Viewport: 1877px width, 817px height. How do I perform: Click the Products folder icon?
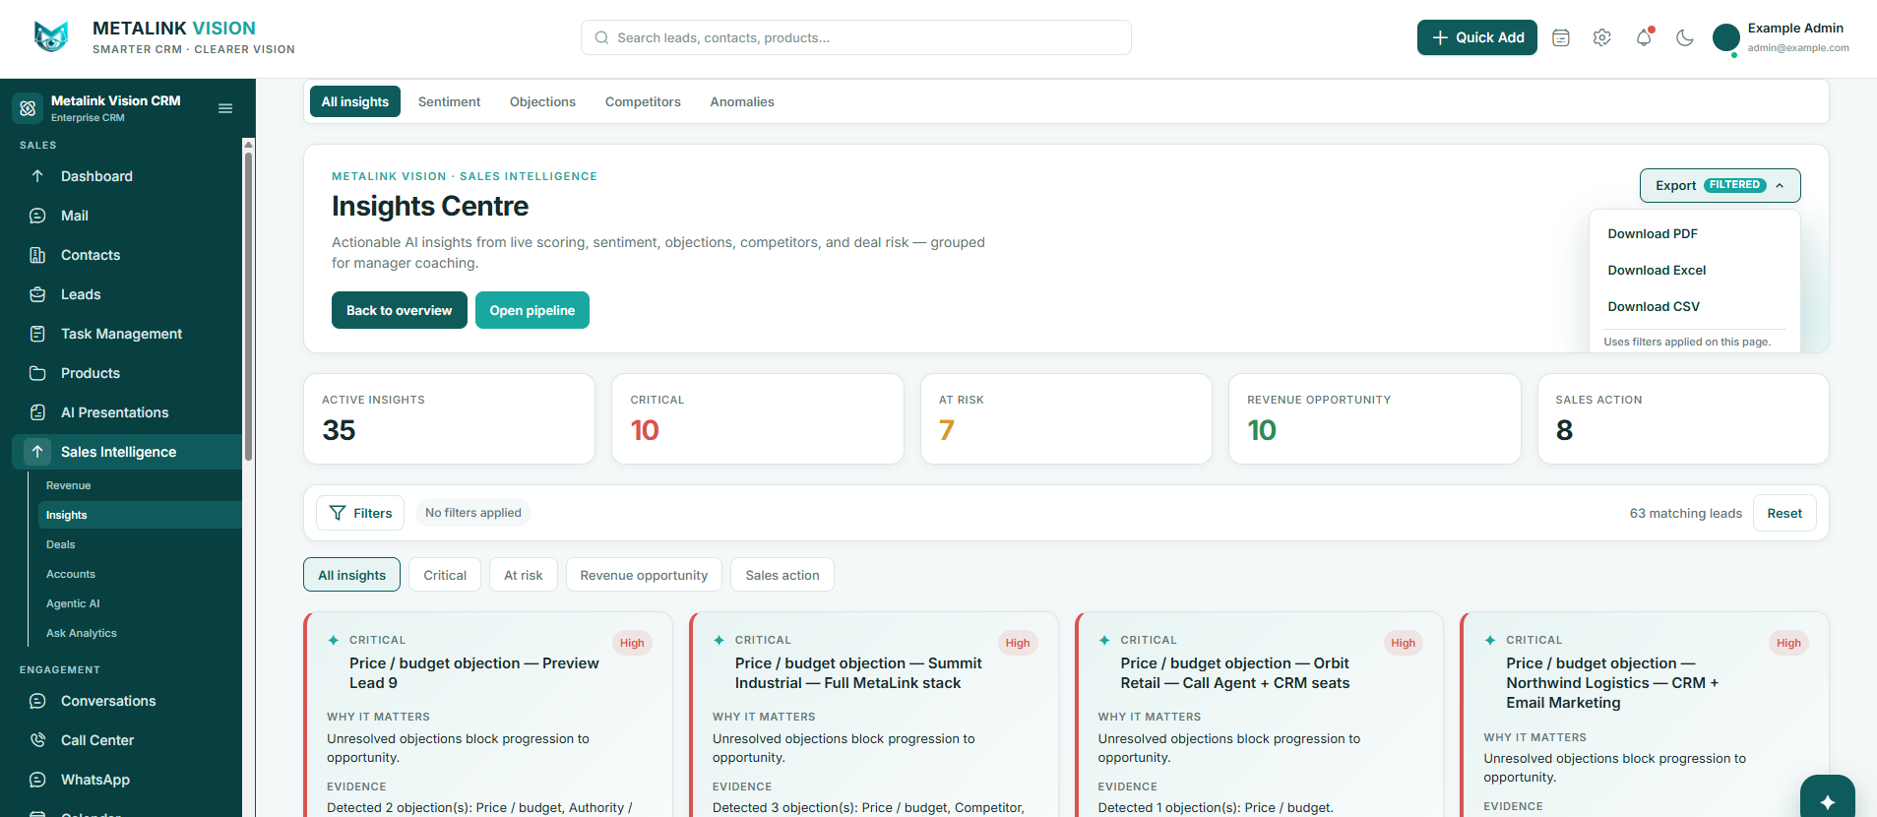point(37,373)
